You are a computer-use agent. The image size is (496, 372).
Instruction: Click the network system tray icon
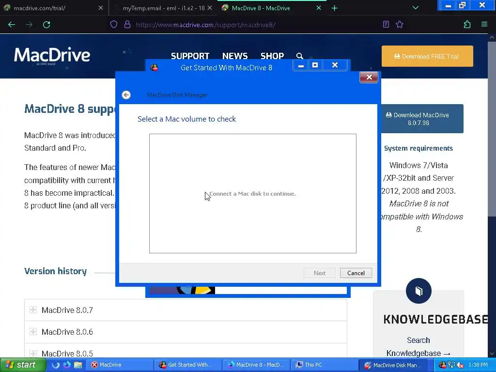[451, 365]
